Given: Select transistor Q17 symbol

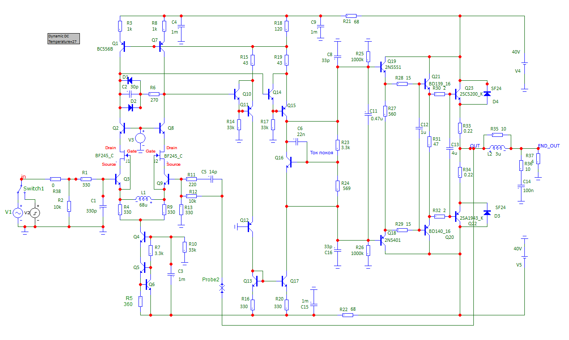Looking at the screenshot, I should (284, 281).
